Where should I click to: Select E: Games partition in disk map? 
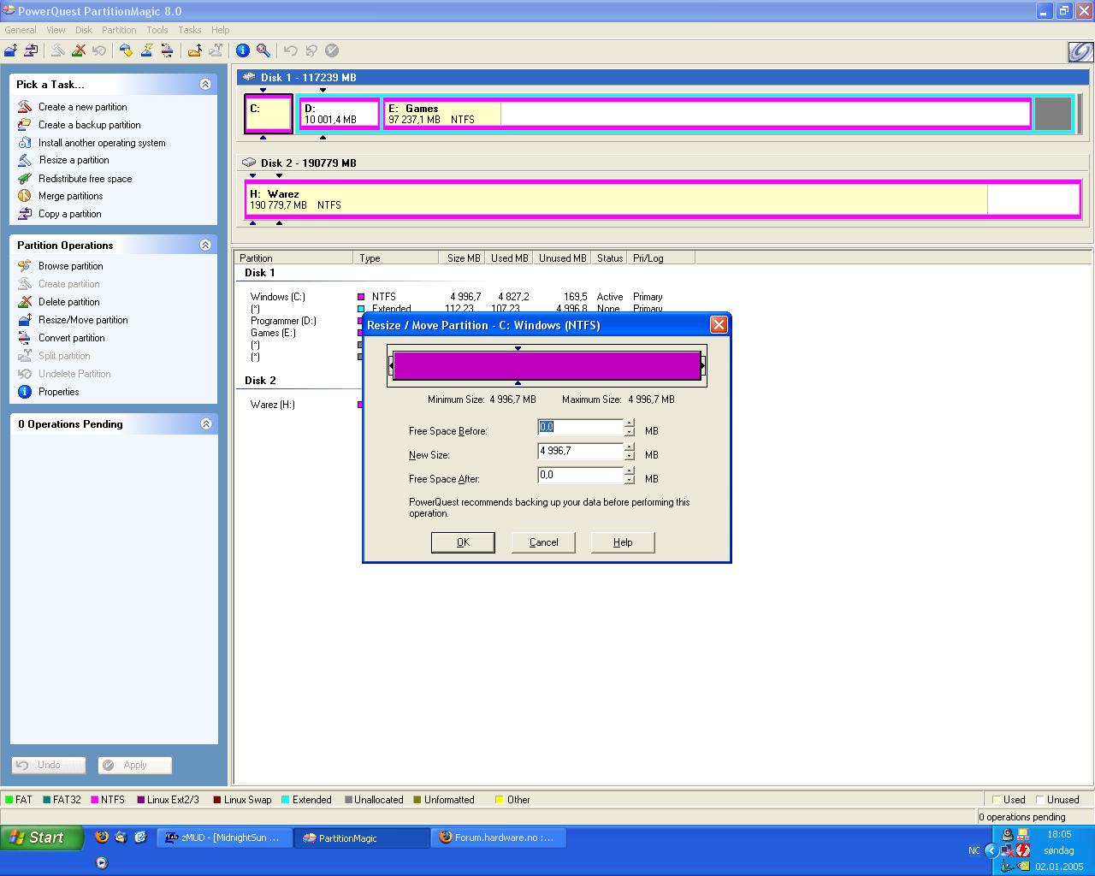(707, 114)
